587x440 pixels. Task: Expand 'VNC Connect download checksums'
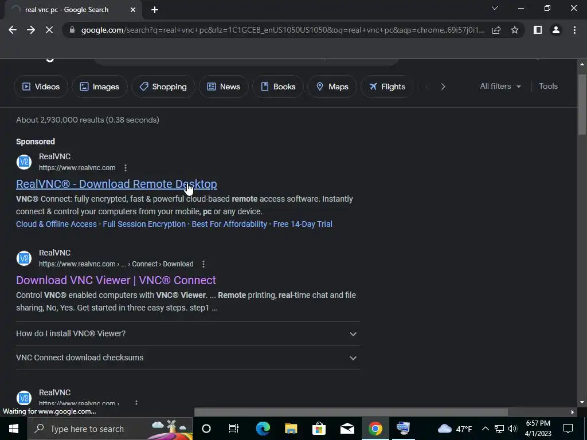(x=188, y=357)
